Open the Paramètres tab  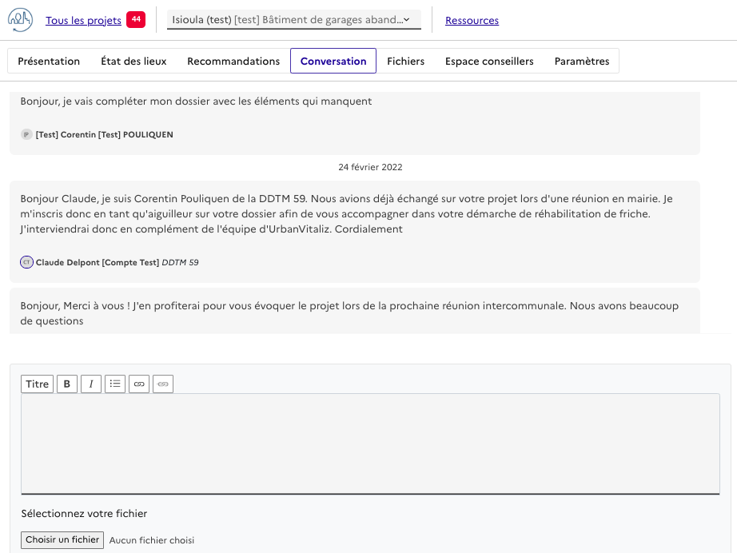tap(581, 62)
